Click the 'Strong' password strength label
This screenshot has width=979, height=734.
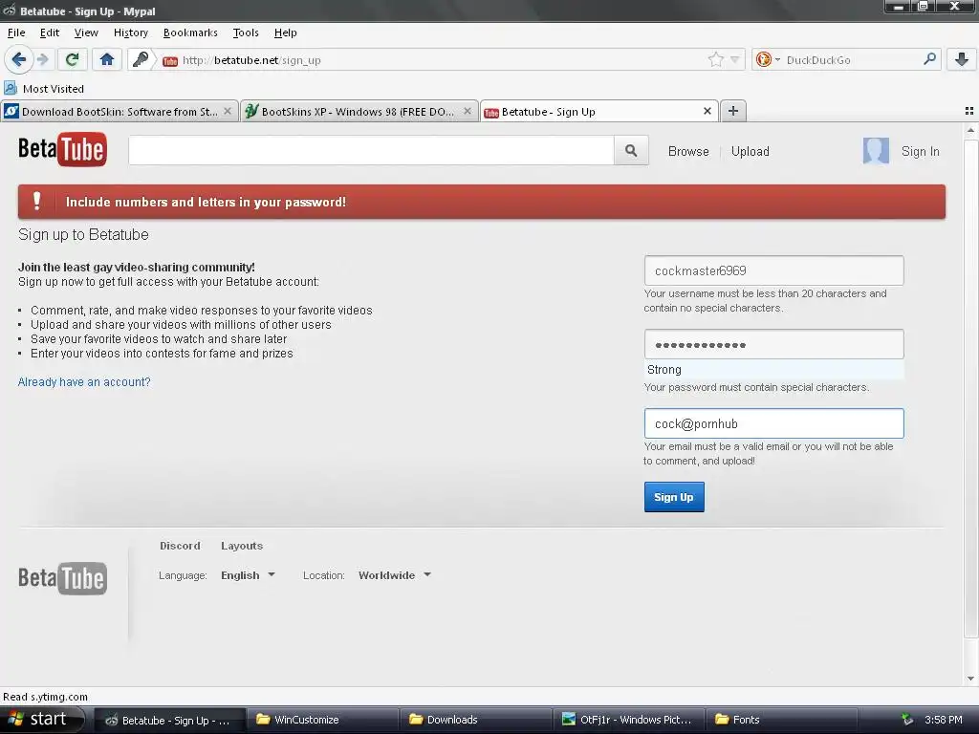click(x=664, y=370)
